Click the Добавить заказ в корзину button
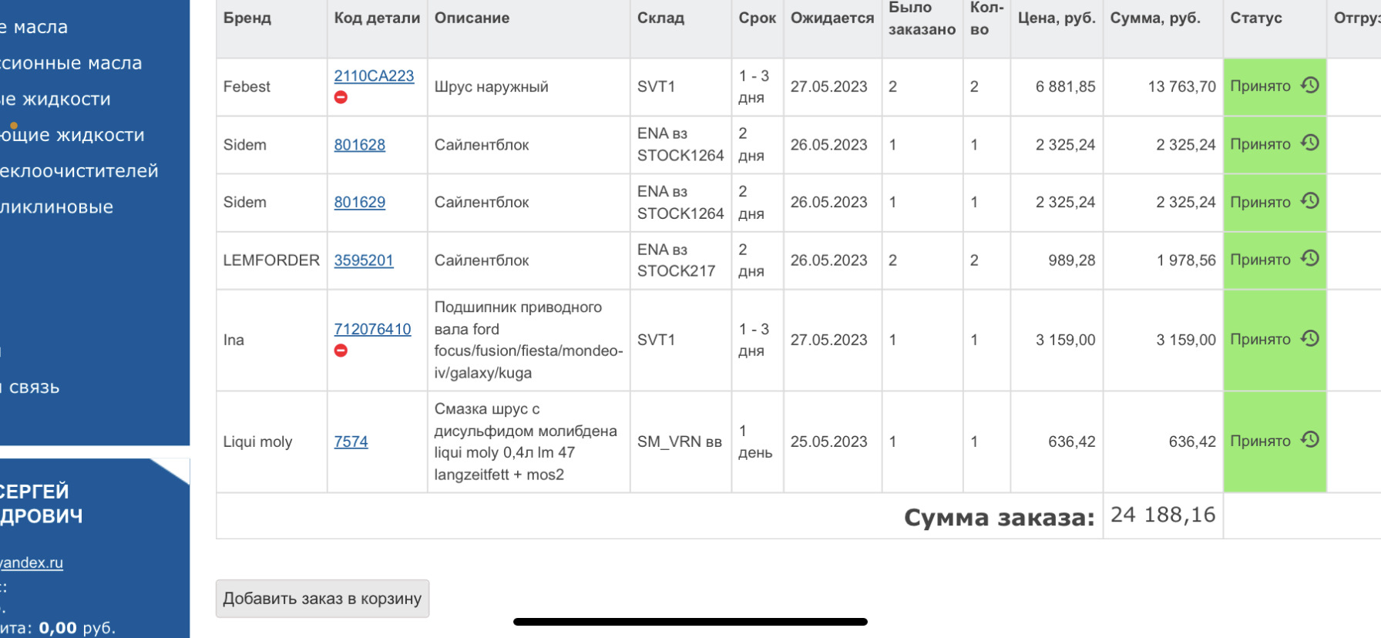The width and height of the screenshot is (1381, 638). click(x=322, y=599)
